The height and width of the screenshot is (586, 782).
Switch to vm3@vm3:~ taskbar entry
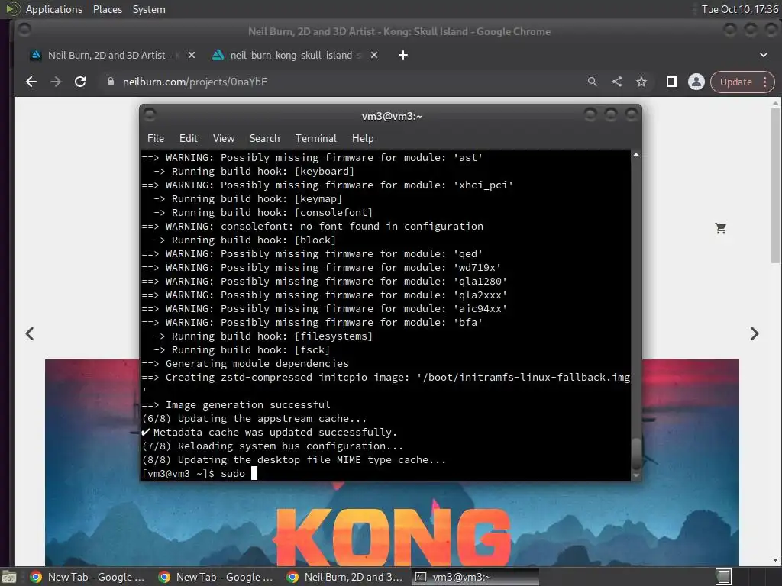[x=475, y=577]
